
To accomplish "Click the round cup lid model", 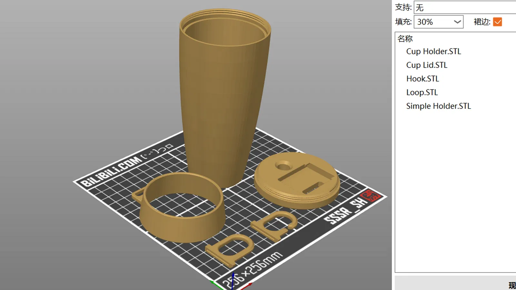I will pos(297,180).
